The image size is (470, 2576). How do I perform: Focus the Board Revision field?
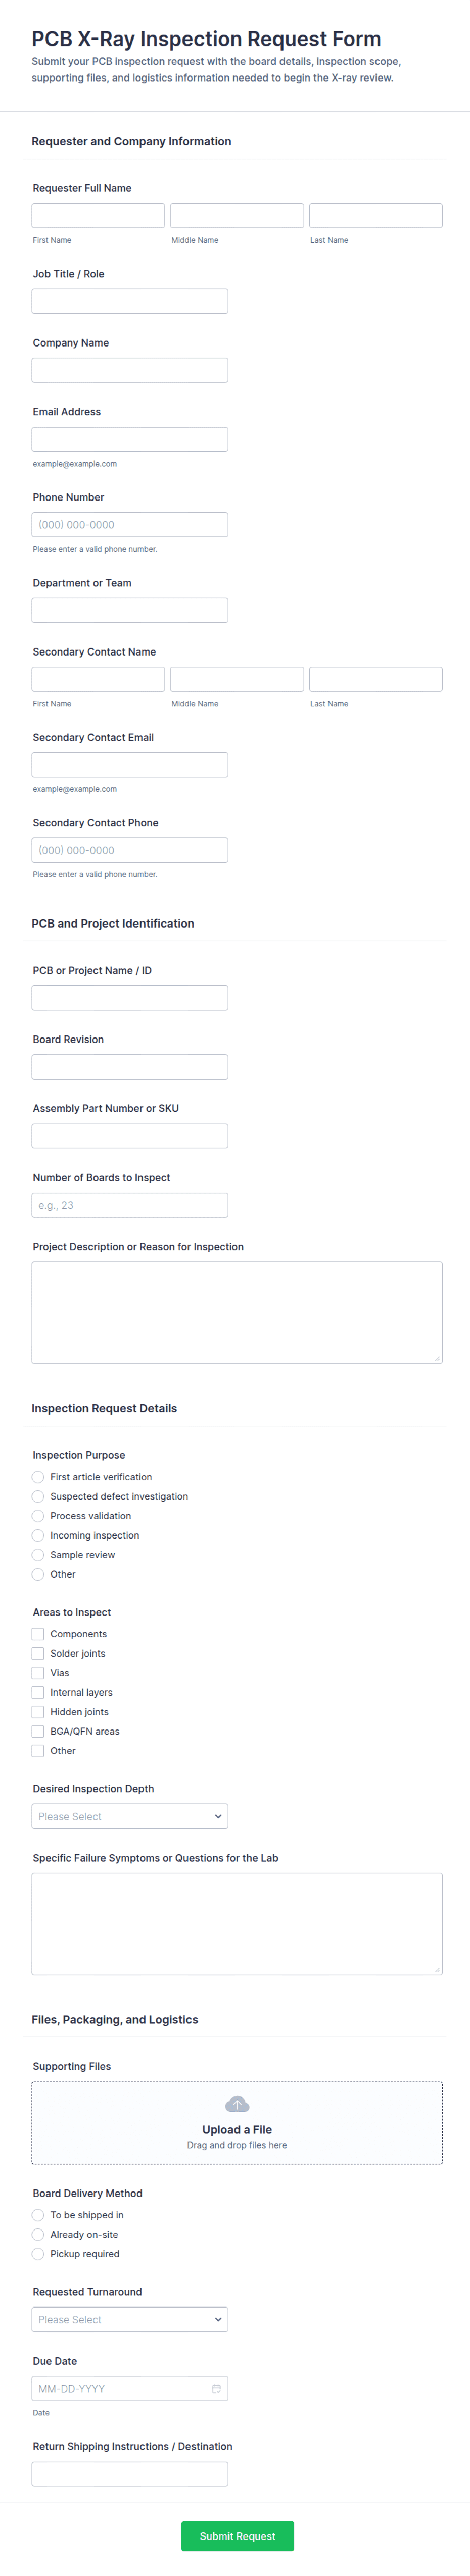click(x=130, y=1067)
